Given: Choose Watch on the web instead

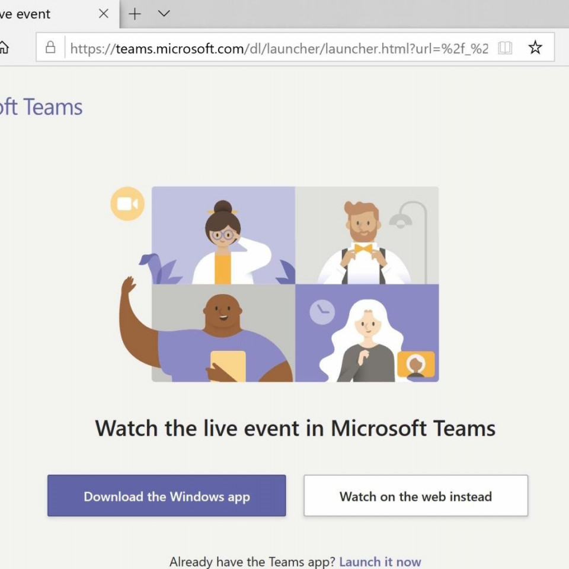Looking at the screenshot, I should (x=416, y=496).
